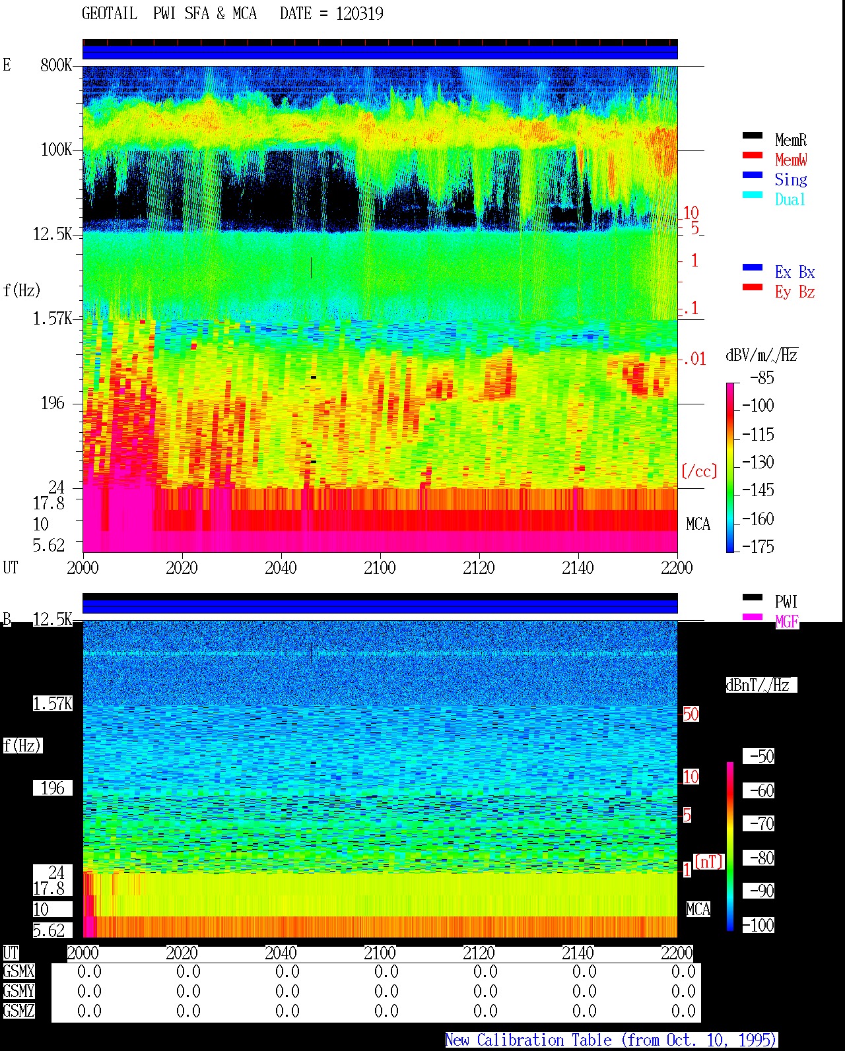Viewport: 845px width, 1051px height.
Task: Click the dBV/m/√Hz electric field color bar
Action: click(730, 467)
